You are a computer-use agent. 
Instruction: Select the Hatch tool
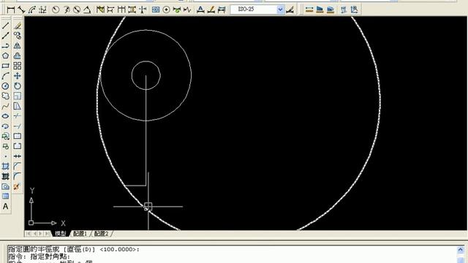5,167
